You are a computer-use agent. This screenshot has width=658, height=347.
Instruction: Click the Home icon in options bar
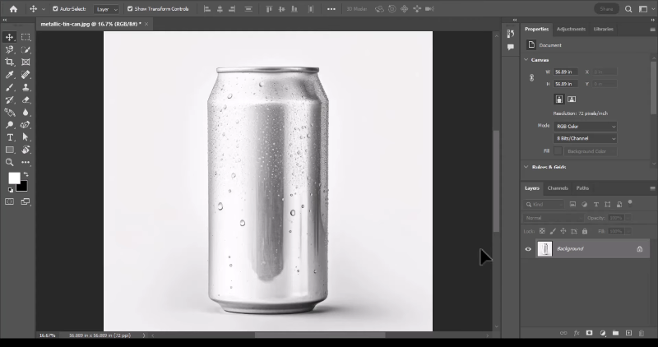point(12,9)
